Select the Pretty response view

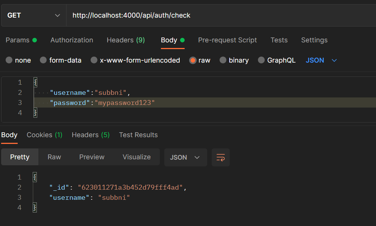tap(20, 157)
